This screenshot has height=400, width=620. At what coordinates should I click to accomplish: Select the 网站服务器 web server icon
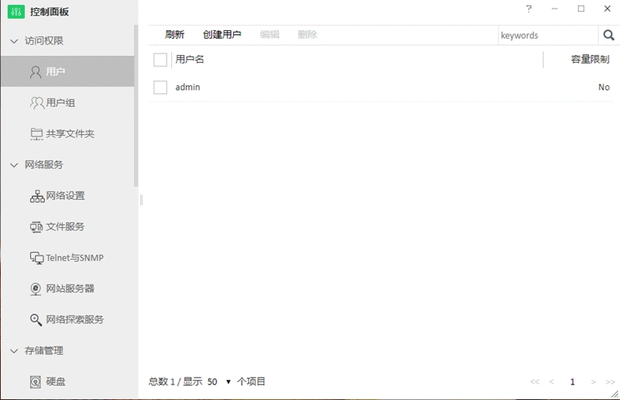[x=36, y=288]
